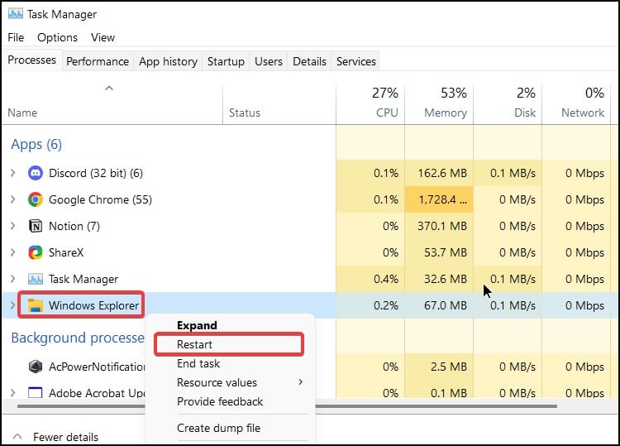Switch to the Services tab
Viewport: 620px width, 446px height.
click(x=355, y=61)
